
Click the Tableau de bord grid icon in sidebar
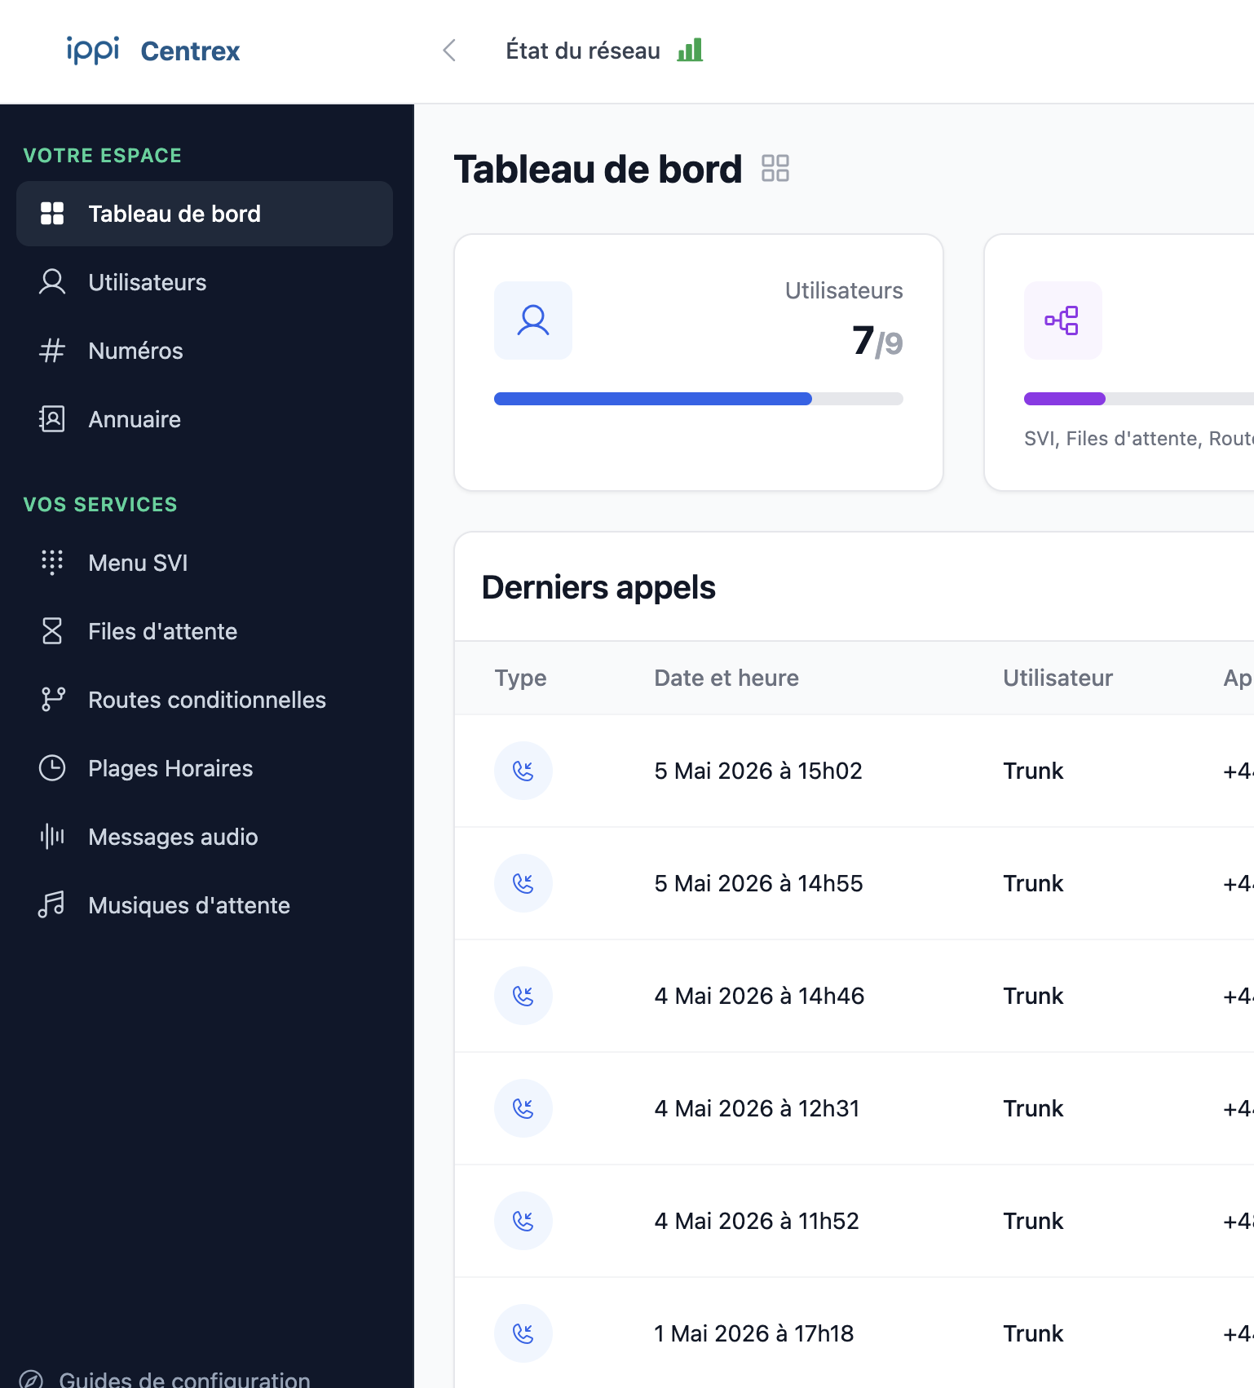(x=52, y=214)
